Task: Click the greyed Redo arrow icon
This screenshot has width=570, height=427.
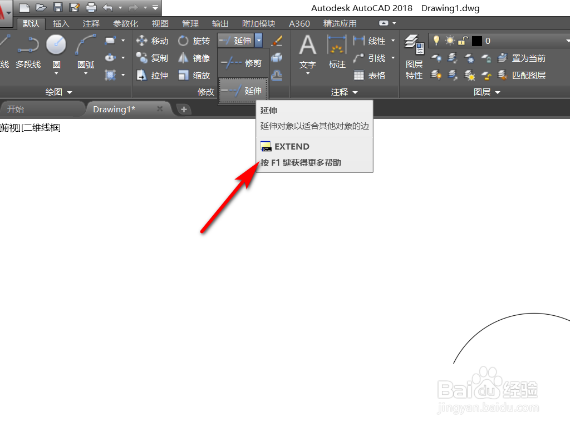Action: 133,7
